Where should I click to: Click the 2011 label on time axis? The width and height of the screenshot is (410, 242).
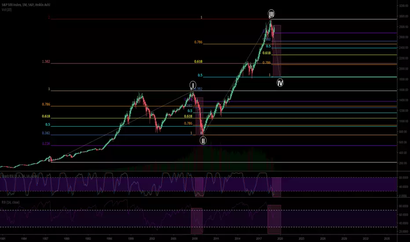[x=216, y=238]
